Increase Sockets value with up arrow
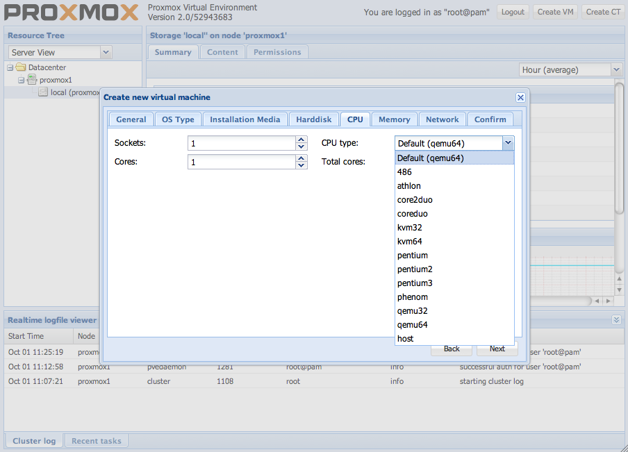 [x=301, y=140]
